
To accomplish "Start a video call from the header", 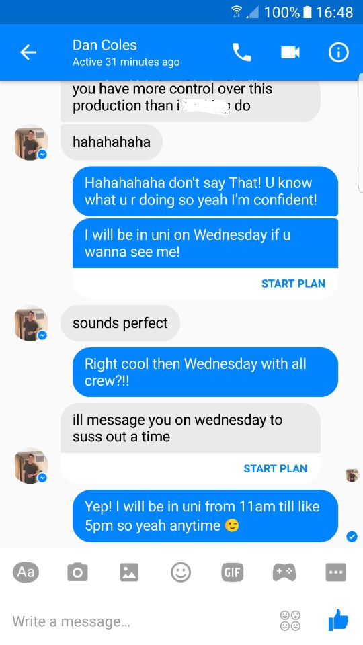I will [290, 52].
